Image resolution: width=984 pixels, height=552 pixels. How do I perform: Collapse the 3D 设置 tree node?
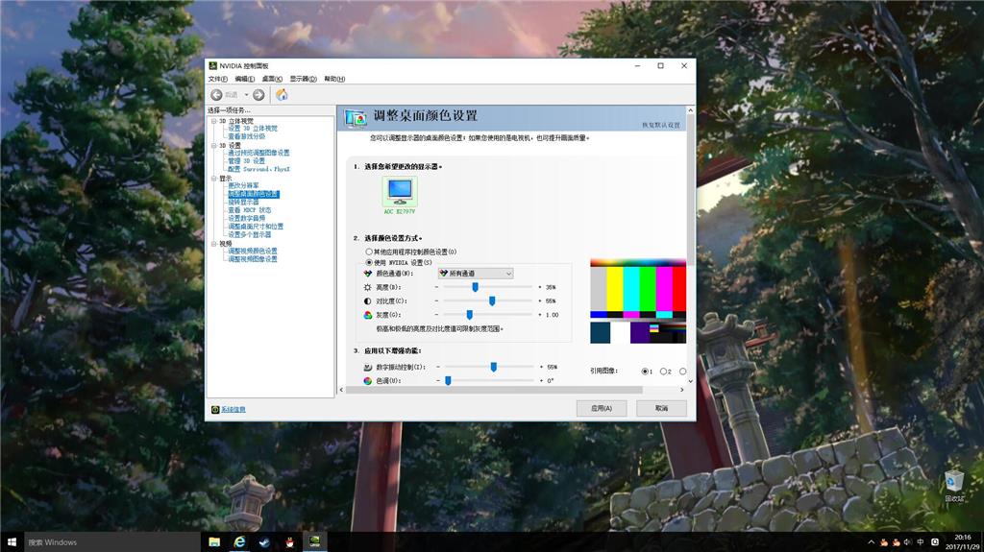[x=213, y=146]
